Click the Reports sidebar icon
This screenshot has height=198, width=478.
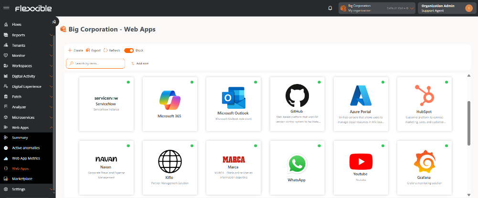tap(6, 35)
